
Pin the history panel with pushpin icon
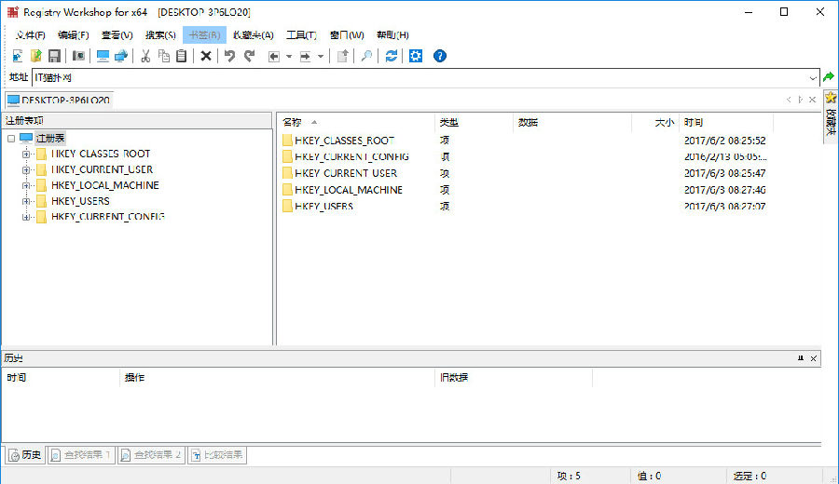pyautogui.click(x=801, y=358)
